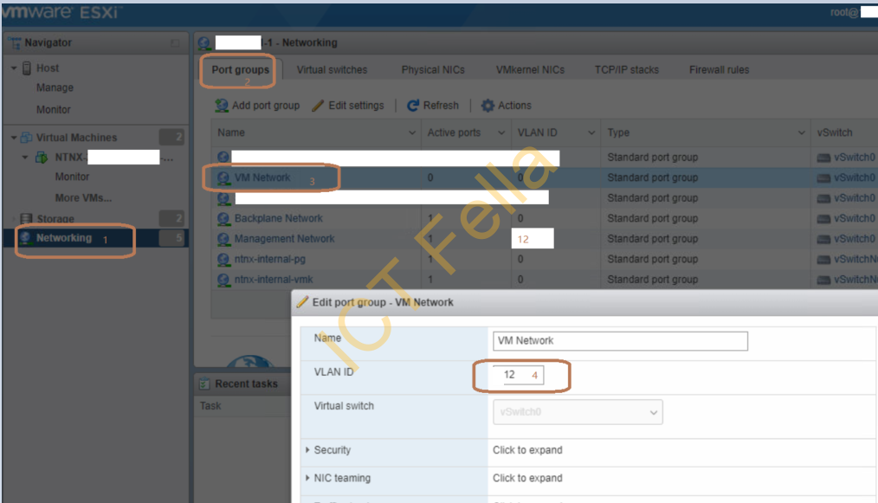The width and height of the screenshot is (878, 503).
Task: Open the Actions gear icon
Action: [x=487, y=106]
